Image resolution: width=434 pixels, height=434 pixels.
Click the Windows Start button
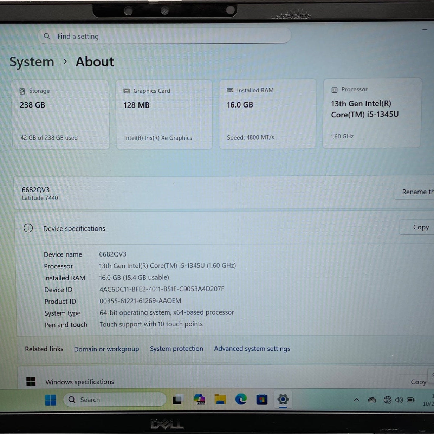(x=51, y=400)
